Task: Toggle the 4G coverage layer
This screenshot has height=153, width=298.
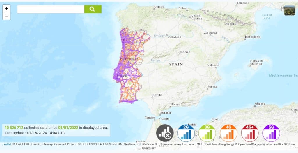Action: click(x=228, y=133)
